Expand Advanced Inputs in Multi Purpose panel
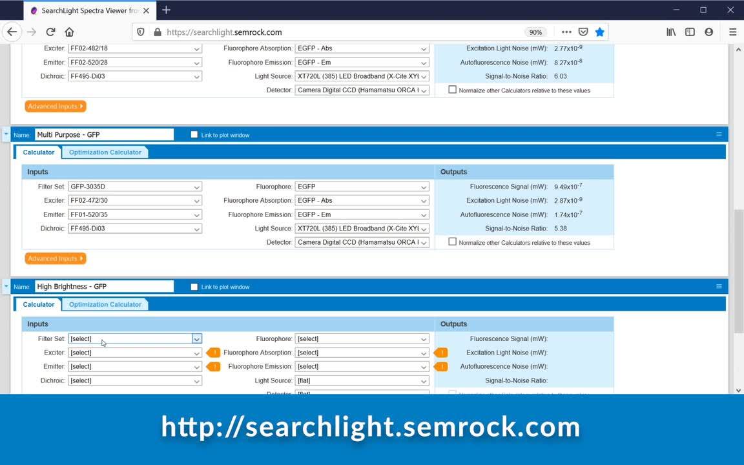744x465 pixels. pyautogui.click(x=56, y=258)
